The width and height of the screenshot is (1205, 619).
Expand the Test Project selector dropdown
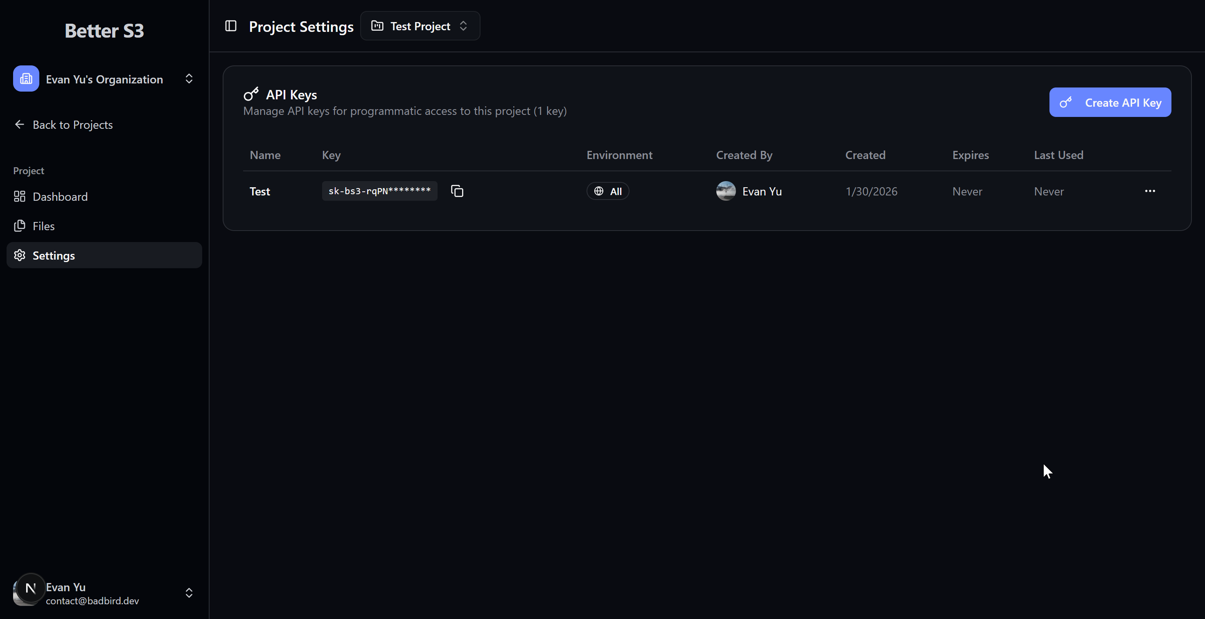point(420,26)
